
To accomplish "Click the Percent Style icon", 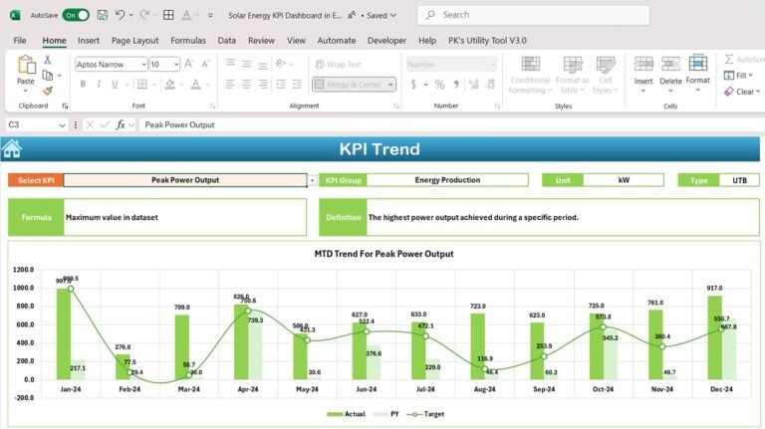I will tap(440, 85).
